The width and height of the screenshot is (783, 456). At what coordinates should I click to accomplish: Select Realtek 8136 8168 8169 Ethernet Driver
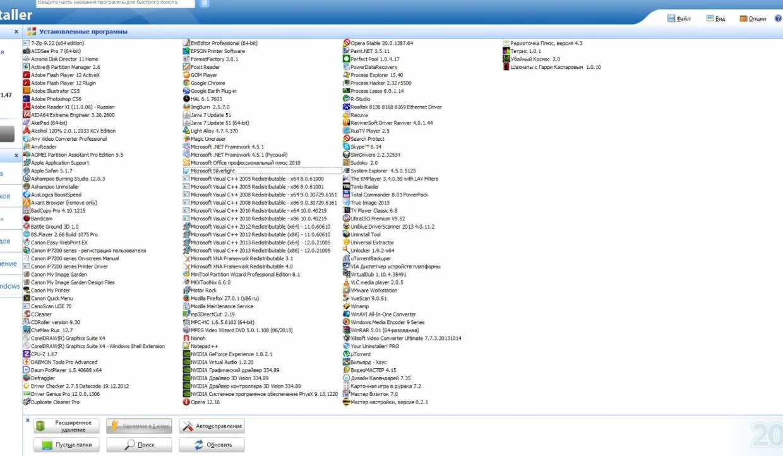(x=392, y=107)
